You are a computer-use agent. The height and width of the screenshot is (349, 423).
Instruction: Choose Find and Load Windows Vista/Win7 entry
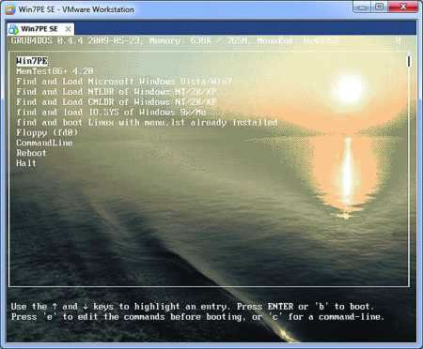click(x=124, y=82)
